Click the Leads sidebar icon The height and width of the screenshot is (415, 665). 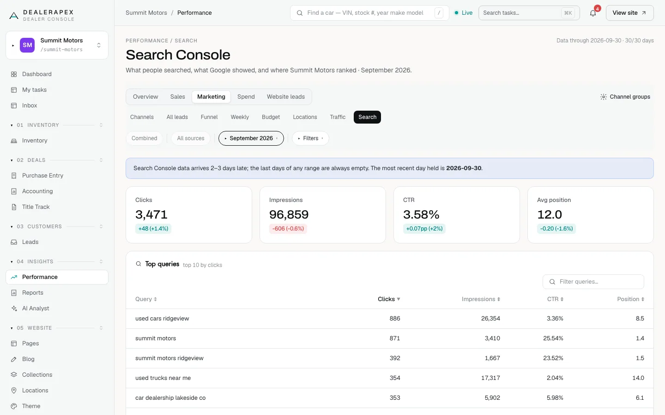click(x=14, y=242)
